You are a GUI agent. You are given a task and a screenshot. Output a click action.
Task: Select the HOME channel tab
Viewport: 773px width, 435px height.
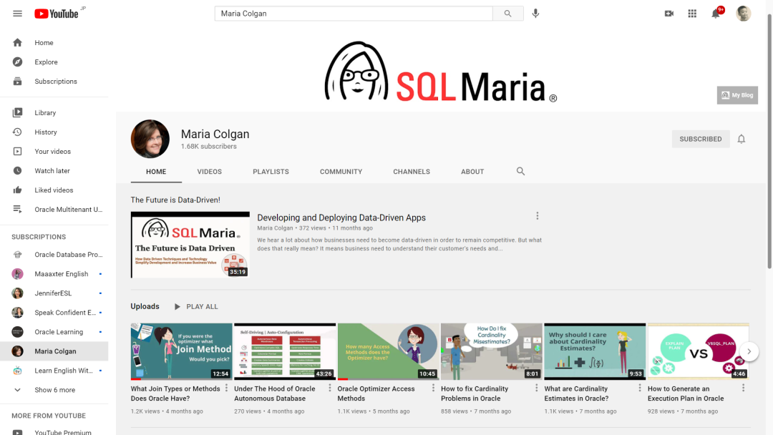click(x=156, y=172)
